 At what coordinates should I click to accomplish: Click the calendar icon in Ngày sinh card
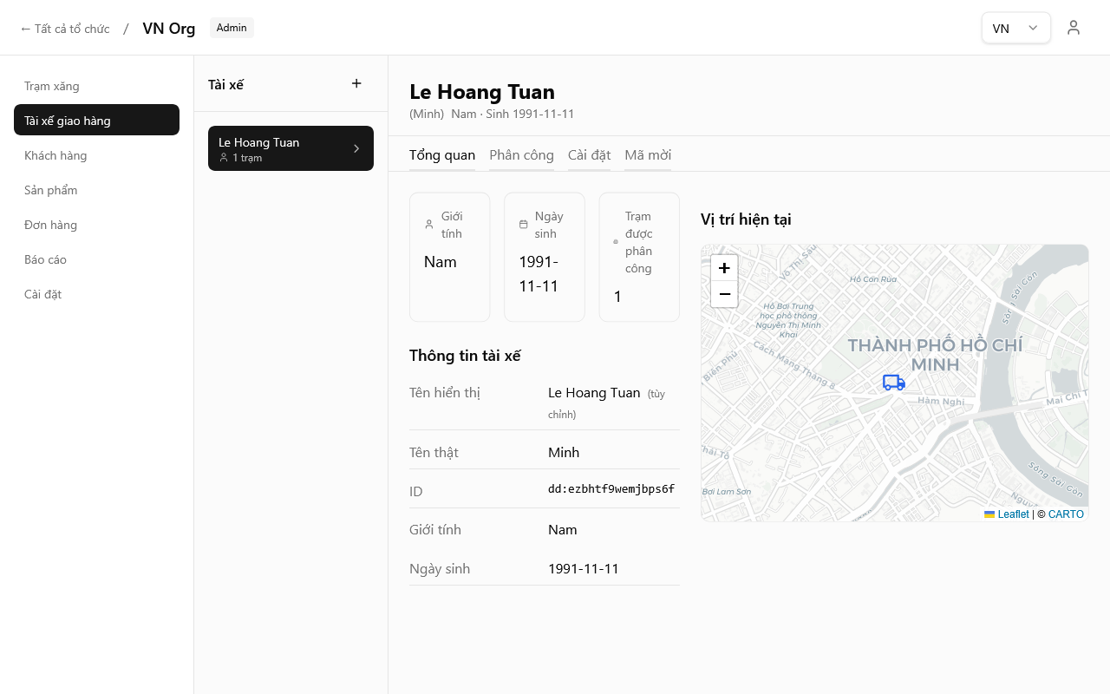(523, 225)
